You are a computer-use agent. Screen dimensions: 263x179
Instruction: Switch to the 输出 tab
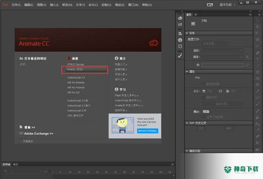pos(16,165)
